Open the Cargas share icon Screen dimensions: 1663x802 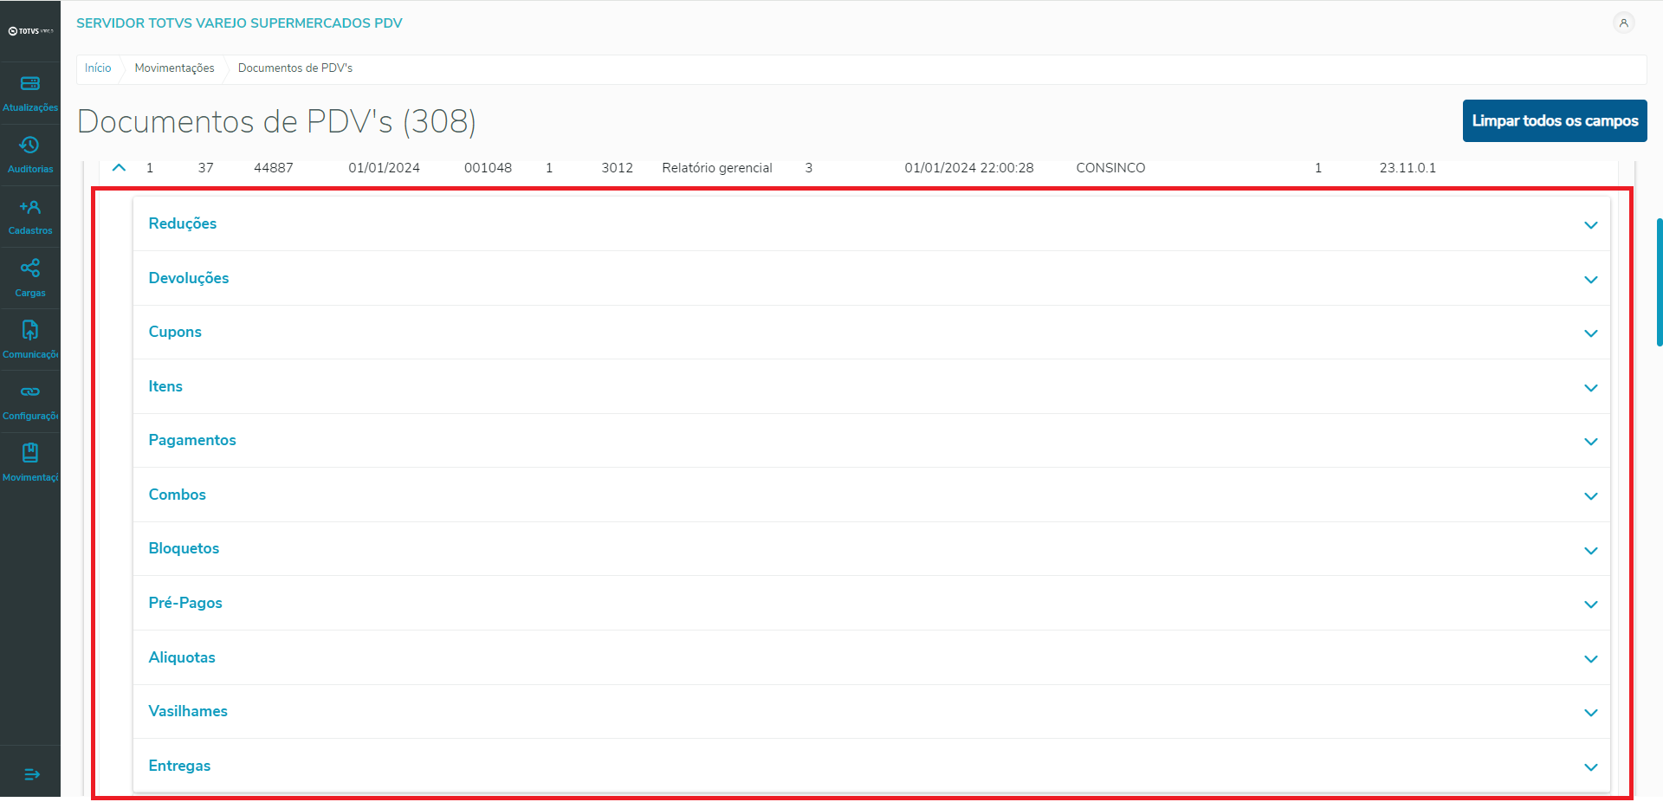pos(30,268)
